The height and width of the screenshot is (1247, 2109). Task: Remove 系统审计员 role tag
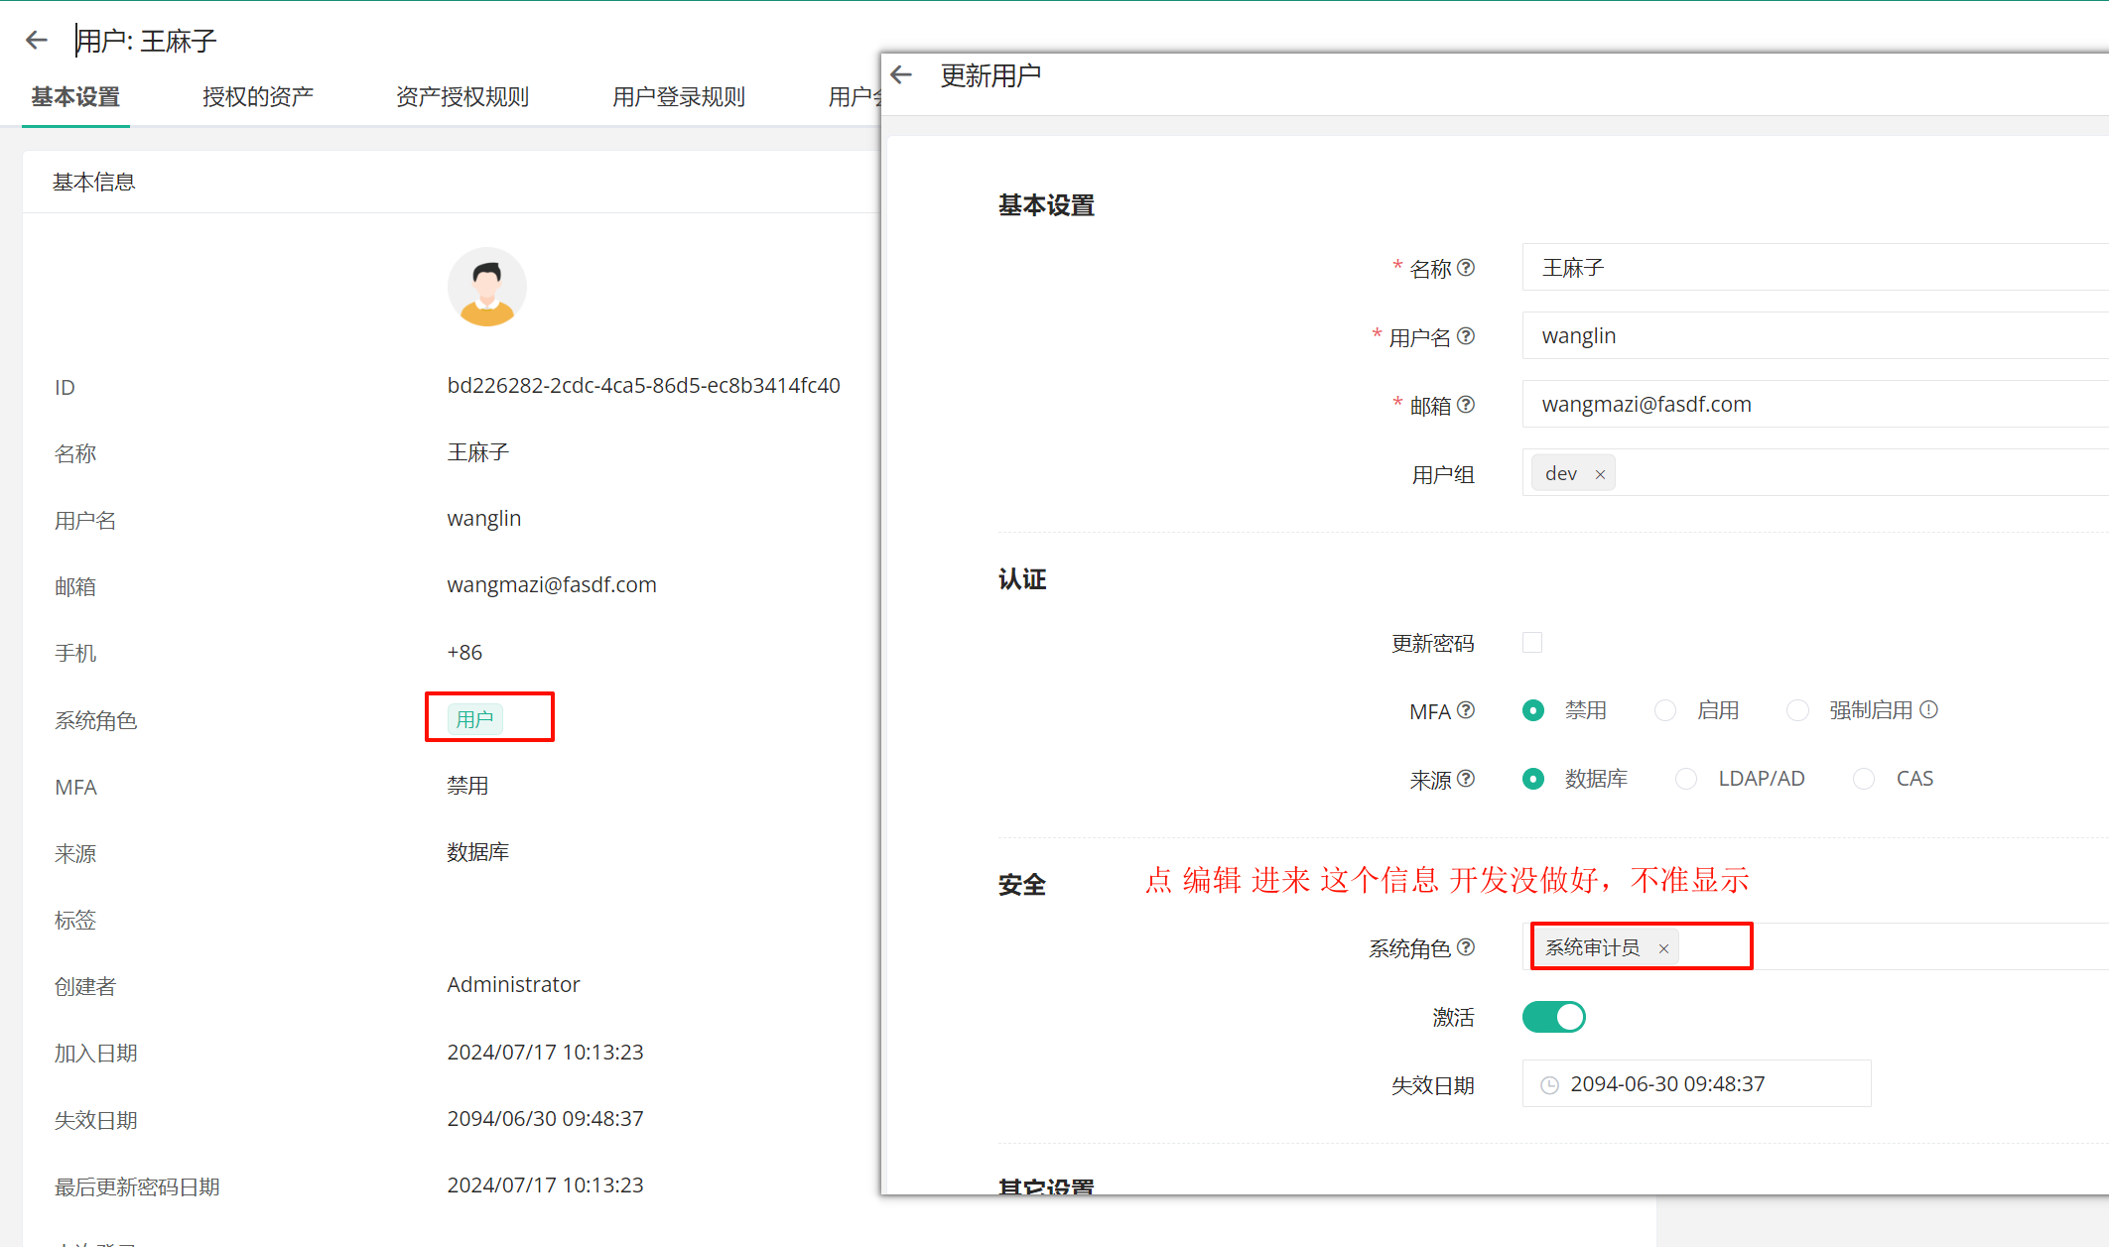pos(1663,948)
